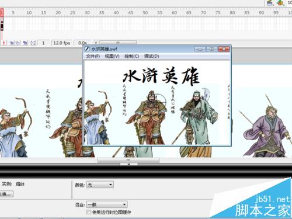Open the 颜色 dropdown set to 无

coord(100,185)
